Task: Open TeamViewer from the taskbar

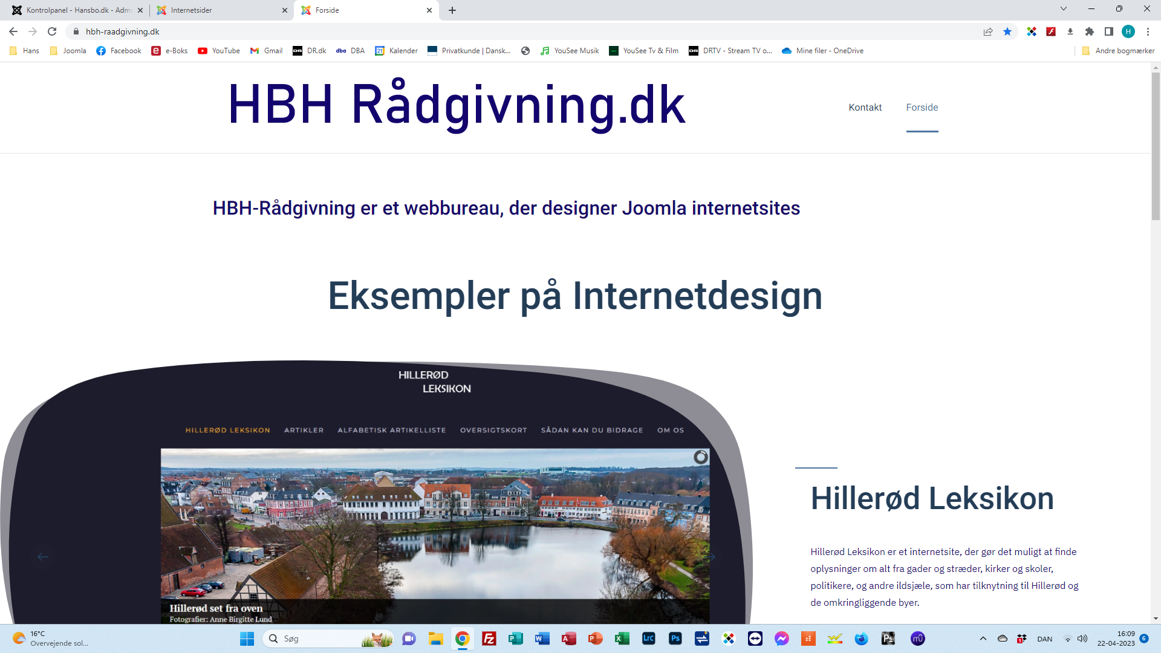Action: coord(755,638)
